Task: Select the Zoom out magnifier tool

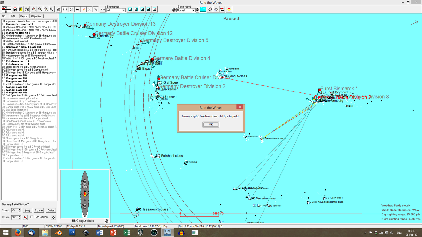Action: [40, 9]
